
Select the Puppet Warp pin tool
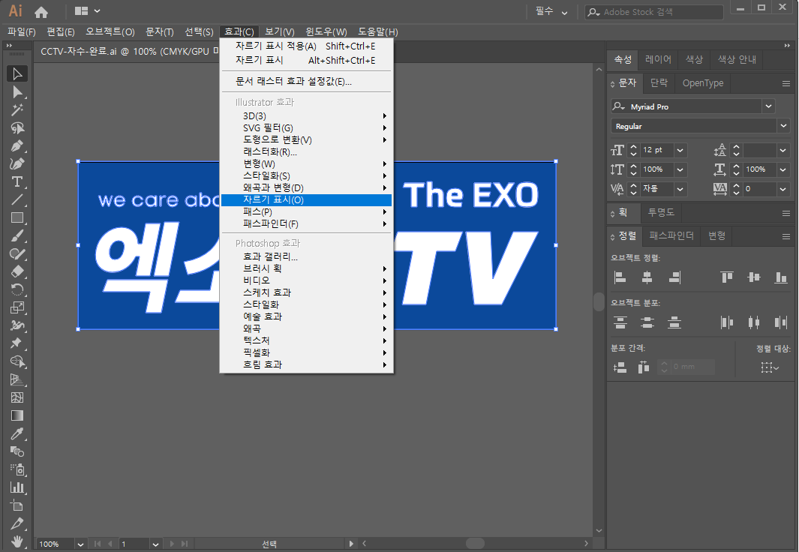tap(17, 343)
